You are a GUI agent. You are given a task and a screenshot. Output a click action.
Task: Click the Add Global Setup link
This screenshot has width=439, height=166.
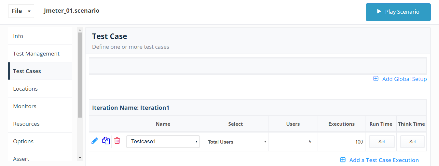click(x=405, y=79)
